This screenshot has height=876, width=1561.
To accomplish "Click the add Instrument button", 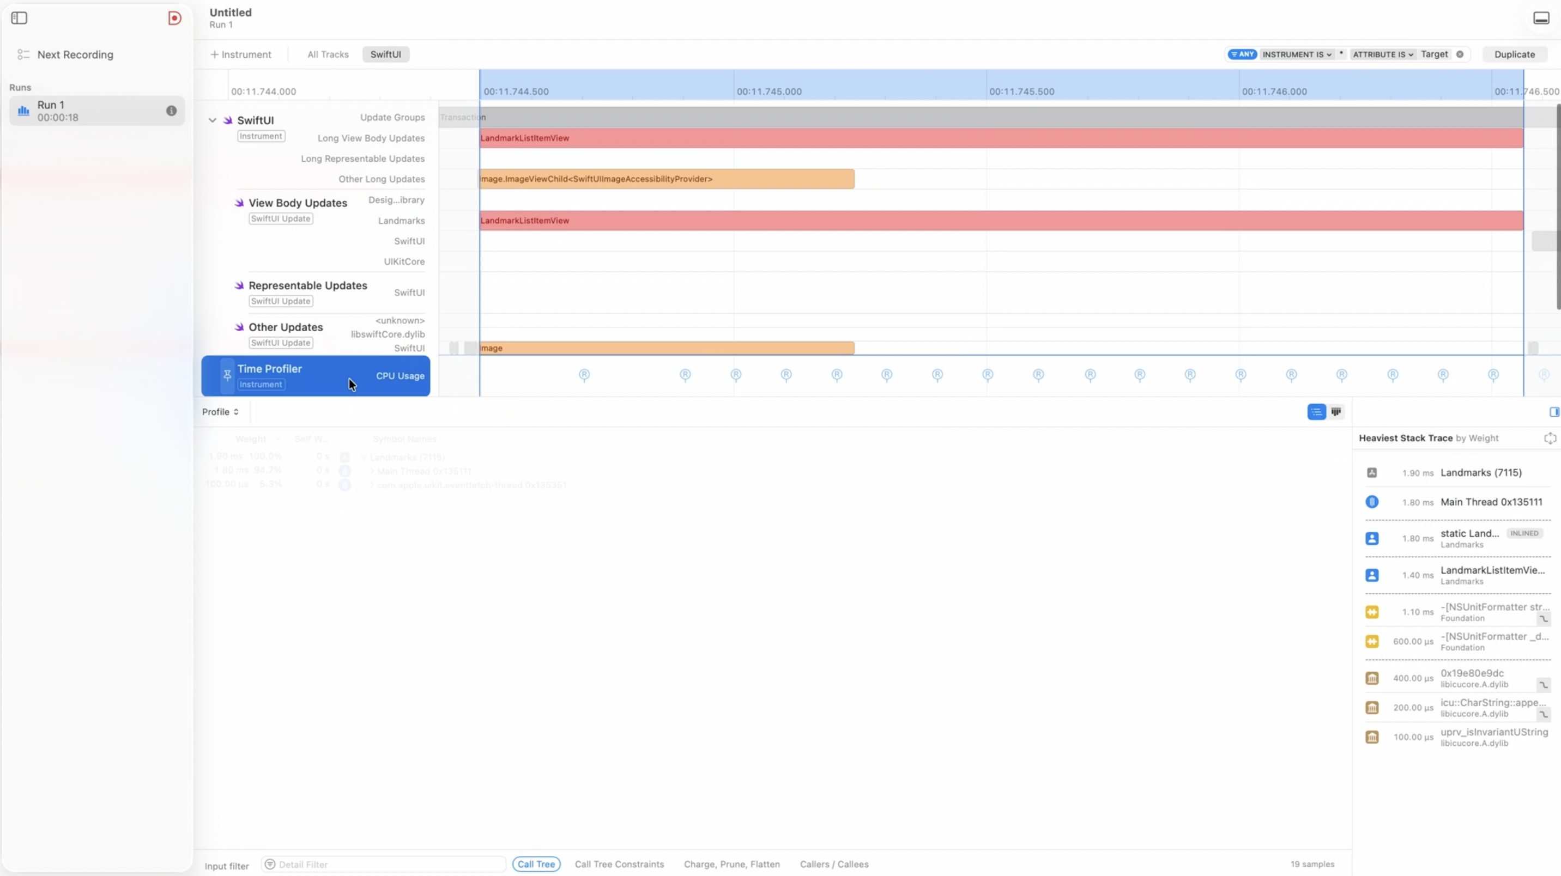I will click(x=240, y=54).
